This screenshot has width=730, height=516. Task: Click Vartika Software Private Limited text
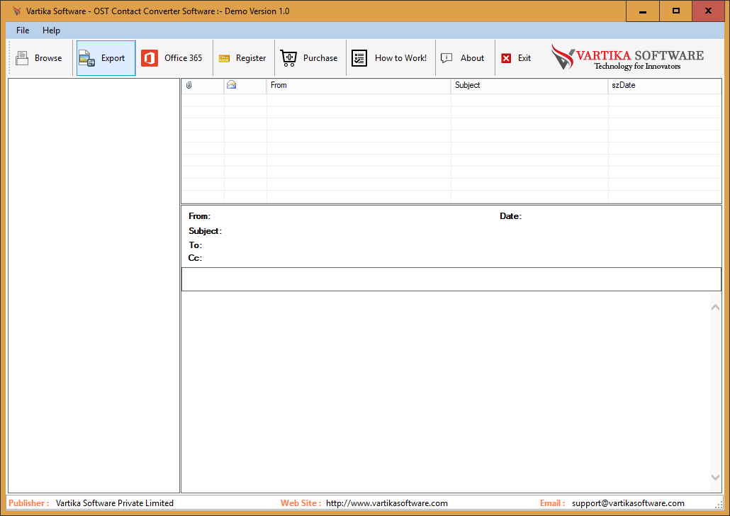[115, 503]
